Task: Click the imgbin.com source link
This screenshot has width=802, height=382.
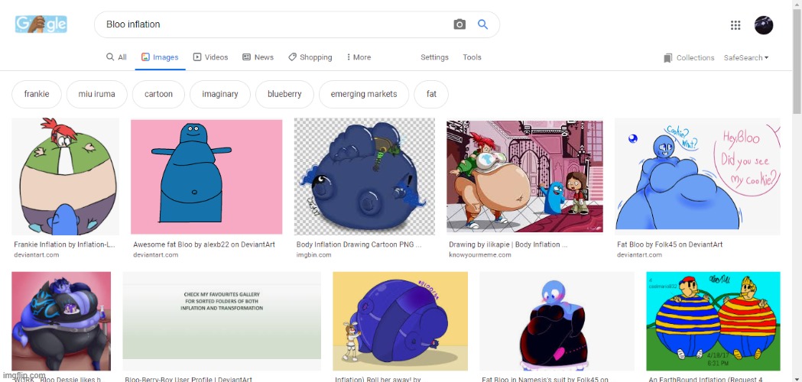Action: pyautogui.click(x=314, y=254)
